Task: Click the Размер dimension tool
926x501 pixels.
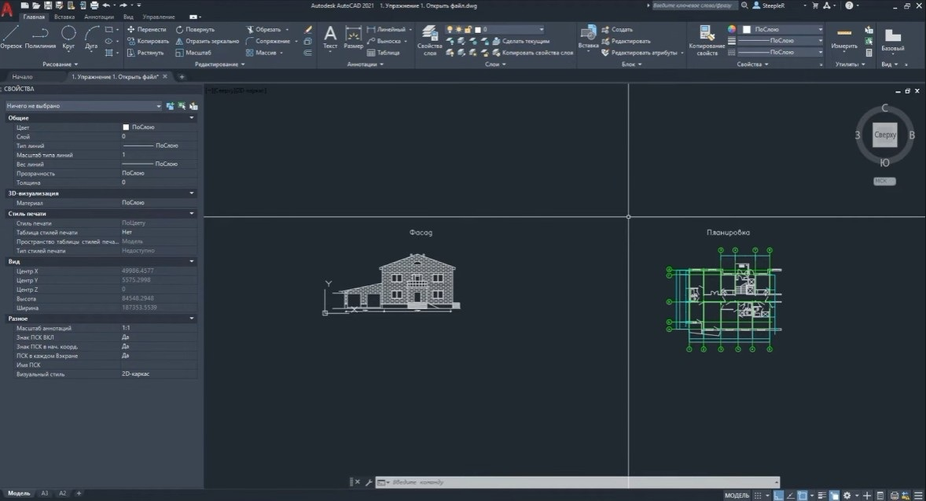Action: point(353,37)
